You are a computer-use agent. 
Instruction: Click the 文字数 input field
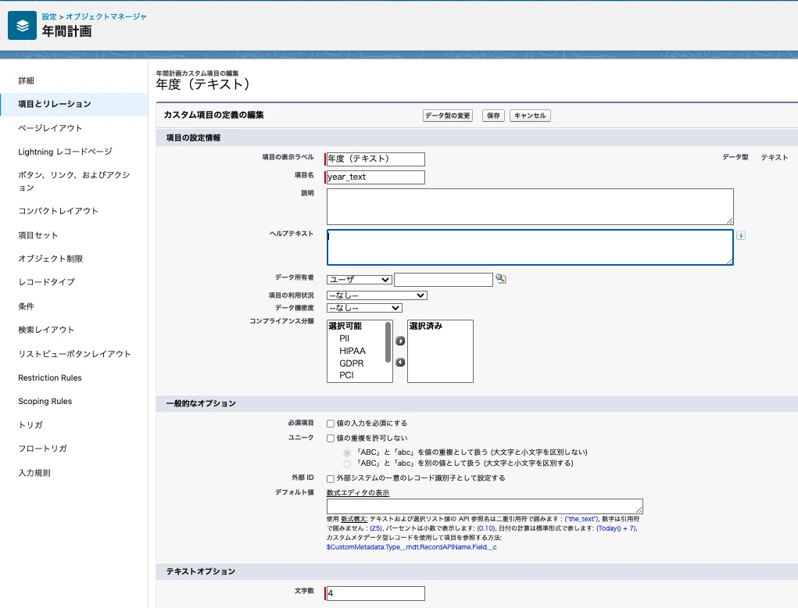pyautogui.click(x=376, y=593)
